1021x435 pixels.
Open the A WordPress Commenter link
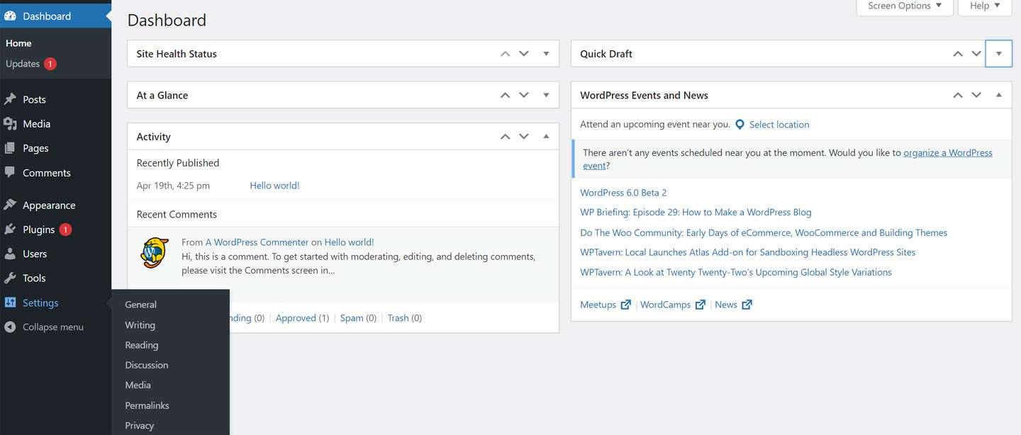point(257,242)
